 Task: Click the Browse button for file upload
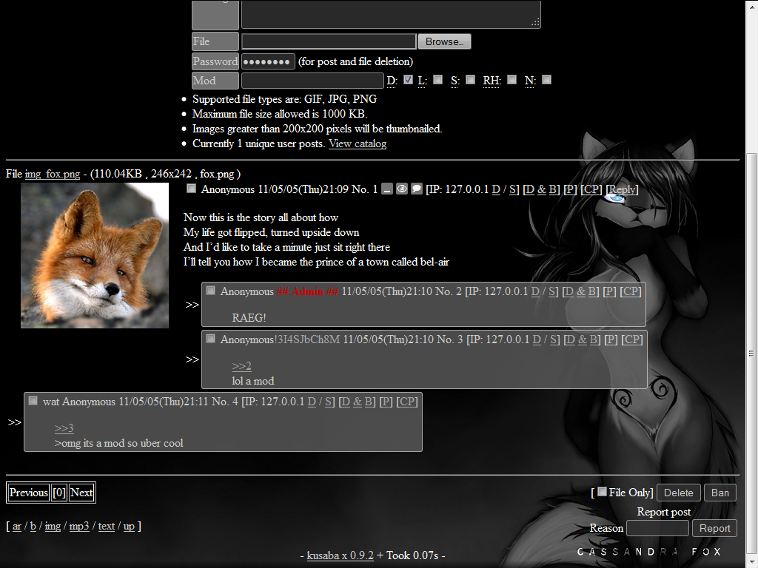coord(444,41)
